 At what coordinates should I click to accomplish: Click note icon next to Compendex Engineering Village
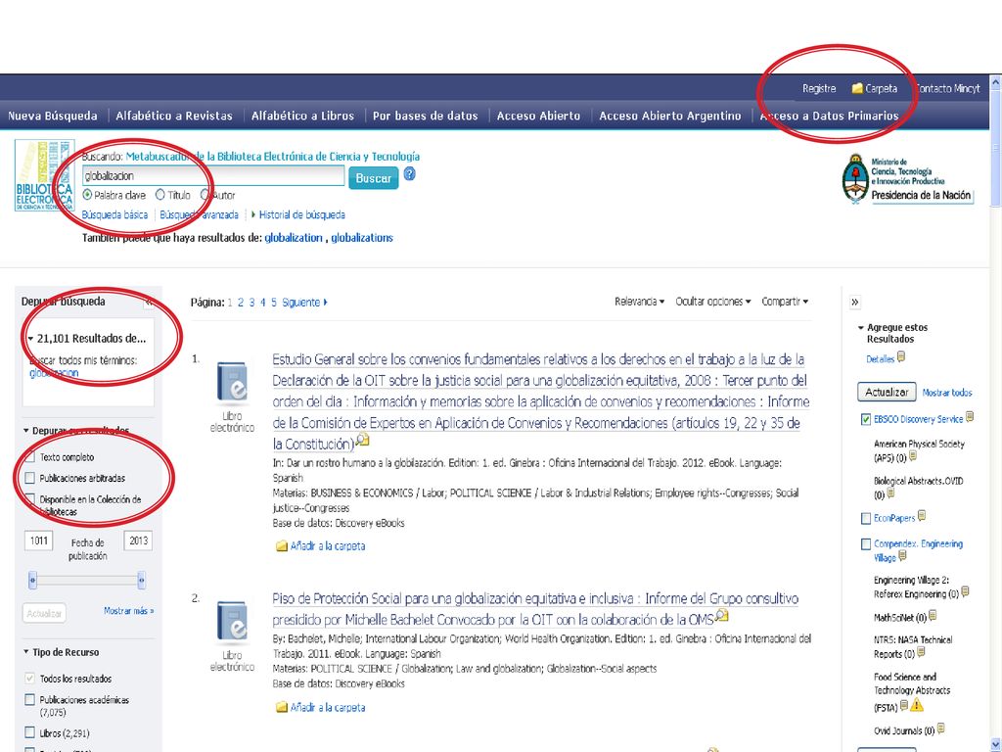(902, 556)
